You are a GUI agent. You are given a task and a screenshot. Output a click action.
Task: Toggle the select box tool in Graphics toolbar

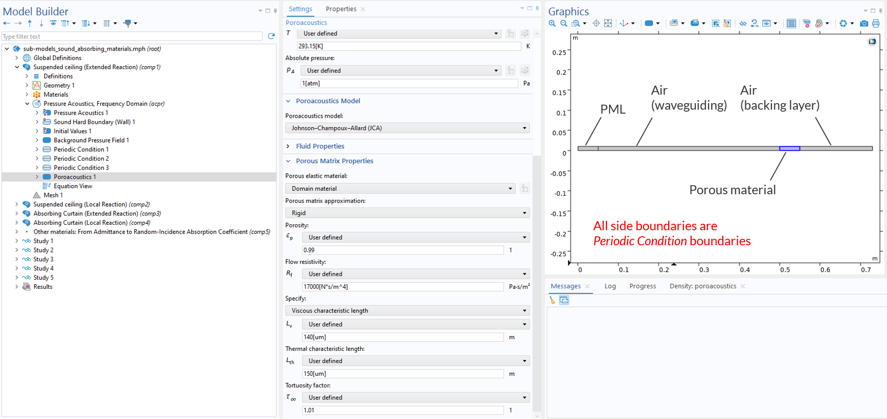tap(715, 24)
